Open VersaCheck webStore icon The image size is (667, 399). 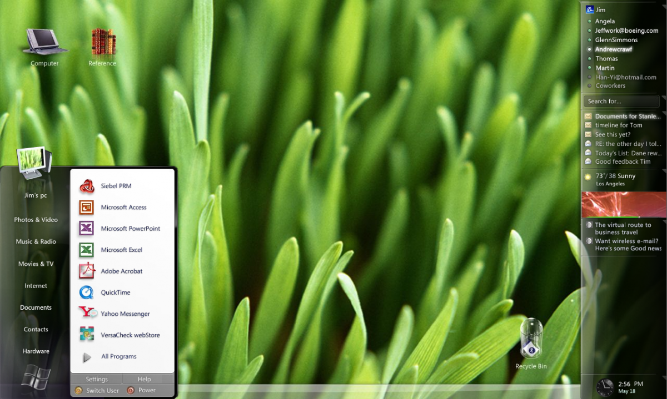[87, 335]
